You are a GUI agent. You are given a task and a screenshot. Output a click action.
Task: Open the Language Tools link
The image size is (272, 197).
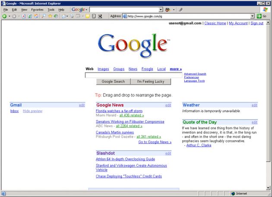click(194, 81)
